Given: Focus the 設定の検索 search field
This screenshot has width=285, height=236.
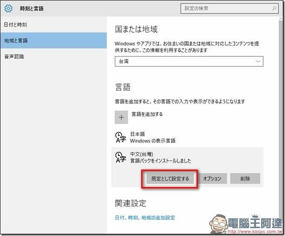Looking at the screenshot, I should pos(229,8).
